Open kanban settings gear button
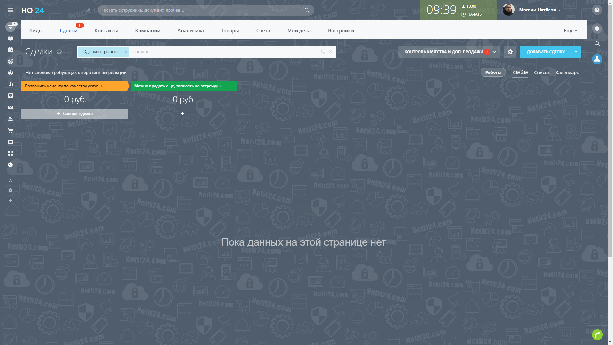Screen dimensions: 613x345 510,52
